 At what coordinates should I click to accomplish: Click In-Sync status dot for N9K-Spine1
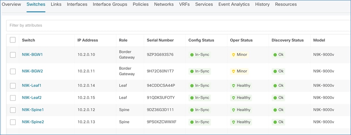coord(192,110)
